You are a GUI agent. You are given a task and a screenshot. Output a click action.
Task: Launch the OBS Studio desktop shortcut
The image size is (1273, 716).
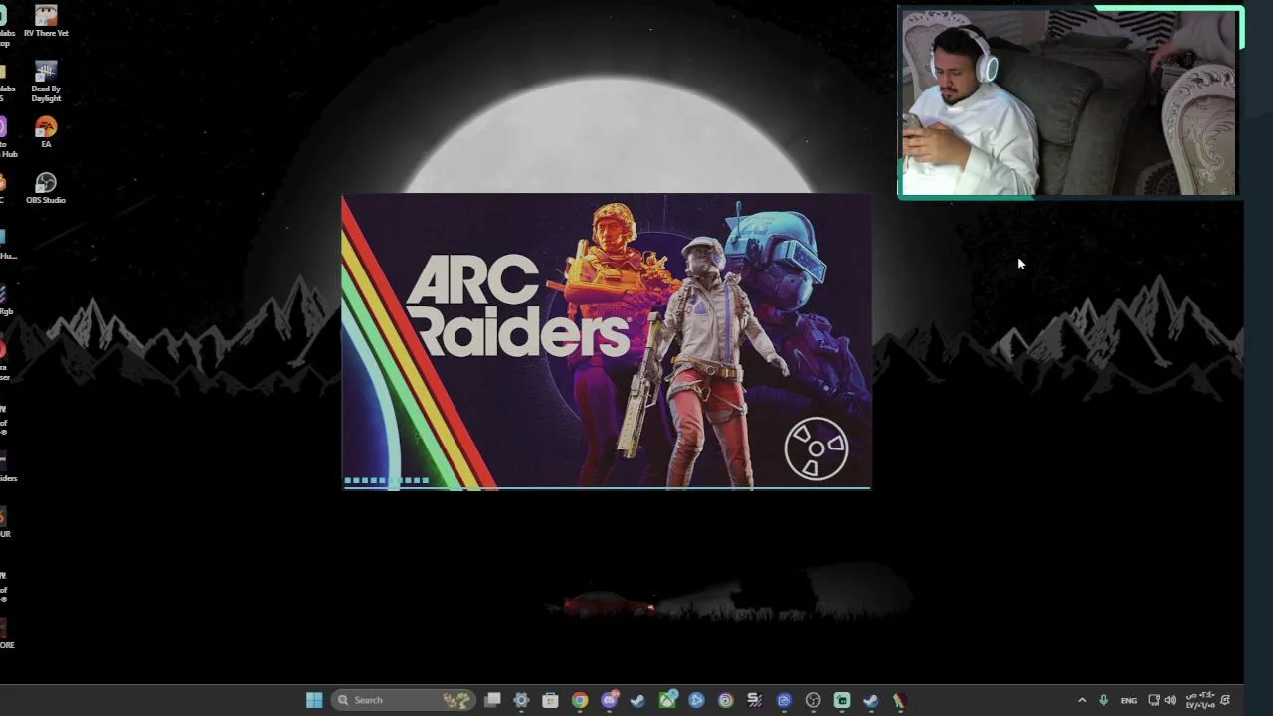[46, 188]
